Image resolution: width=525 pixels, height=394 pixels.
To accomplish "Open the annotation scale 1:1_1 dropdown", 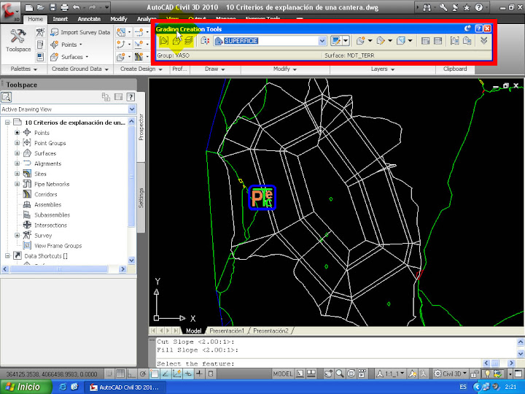I will (390, 374).
